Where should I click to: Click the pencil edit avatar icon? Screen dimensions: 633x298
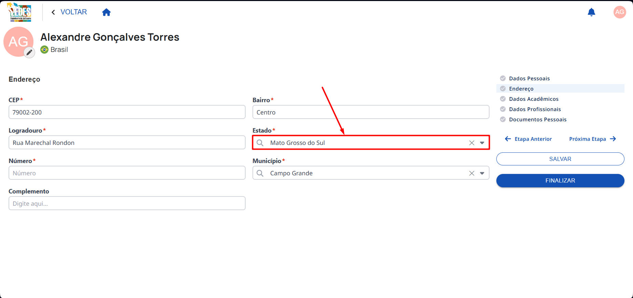point(29,53)
